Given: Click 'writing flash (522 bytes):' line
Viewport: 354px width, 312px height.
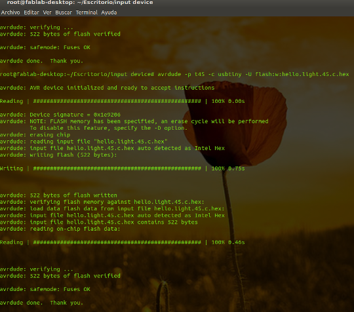Looking at the screenshot, I should point(58,155).
